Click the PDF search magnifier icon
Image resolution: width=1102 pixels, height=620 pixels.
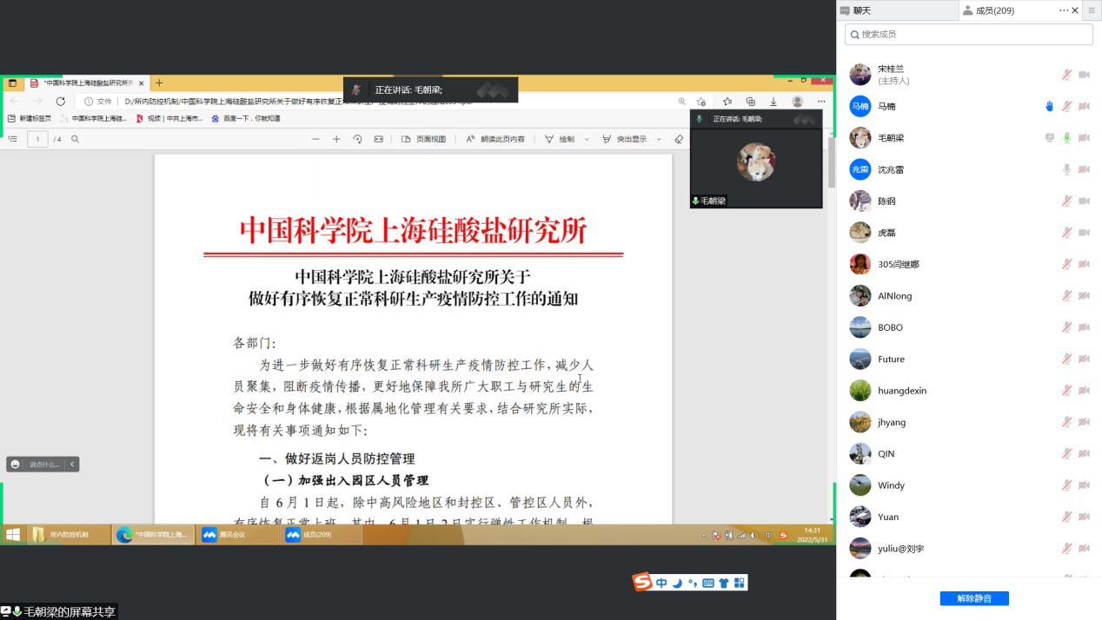tap(76, 139)
